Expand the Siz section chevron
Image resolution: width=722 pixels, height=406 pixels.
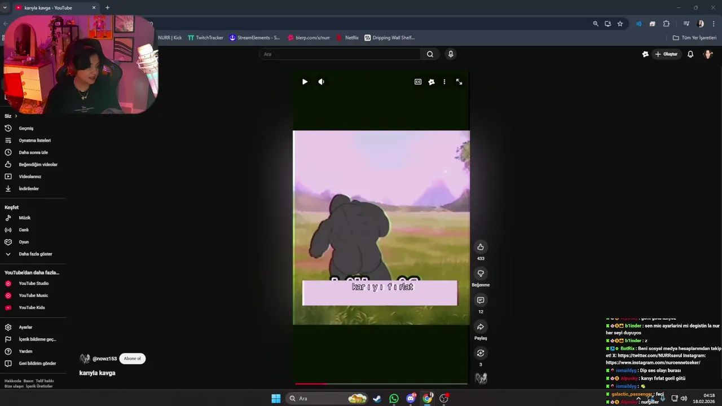(16, 116)
